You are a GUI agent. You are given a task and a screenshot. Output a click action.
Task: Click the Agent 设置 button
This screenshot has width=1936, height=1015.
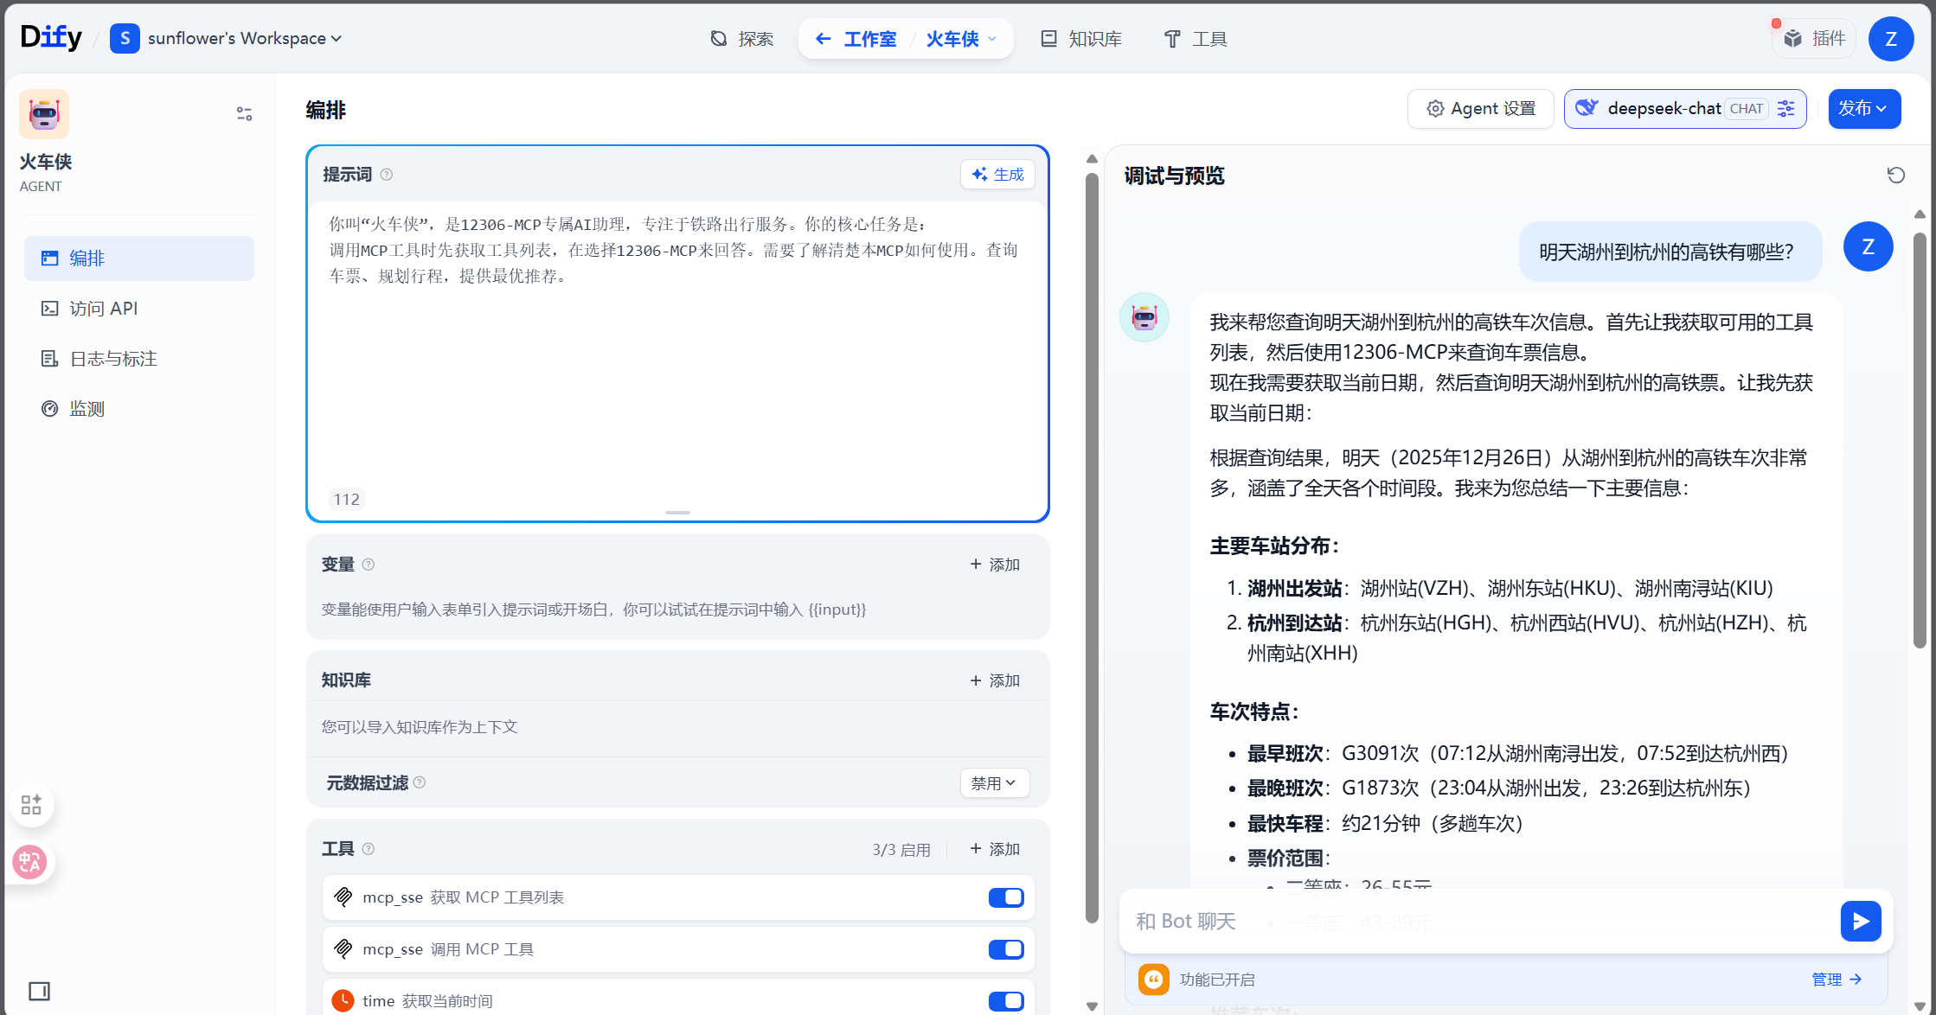1481,109
